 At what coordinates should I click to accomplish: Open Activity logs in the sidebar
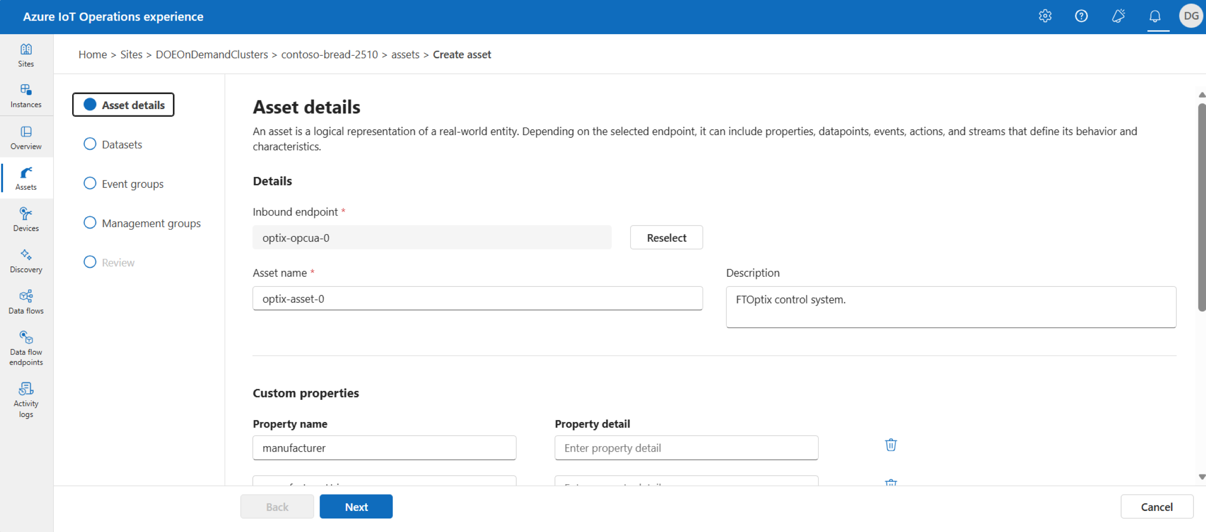point(26,400)
